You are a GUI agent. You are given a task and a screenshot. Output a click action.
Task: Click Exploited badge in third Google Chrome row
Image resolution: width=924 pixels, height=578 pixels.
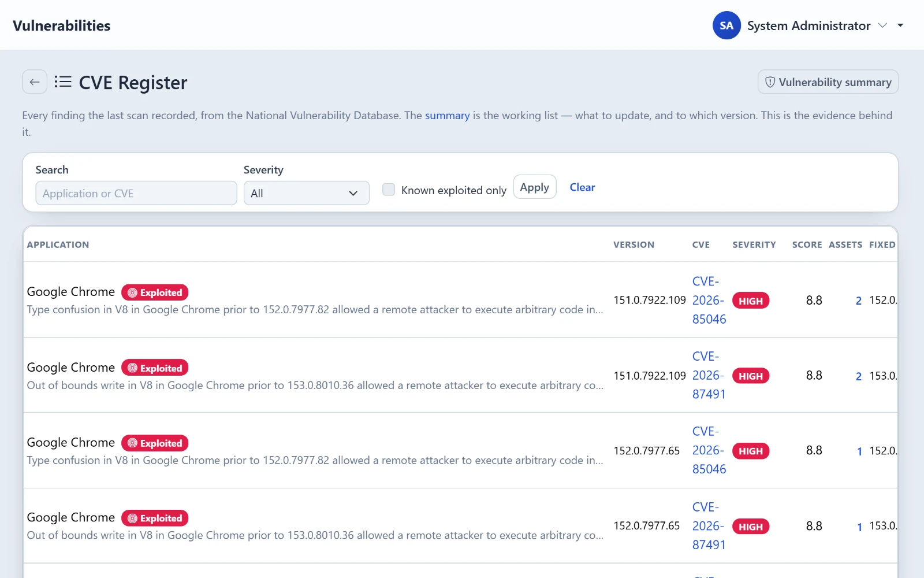155,443
